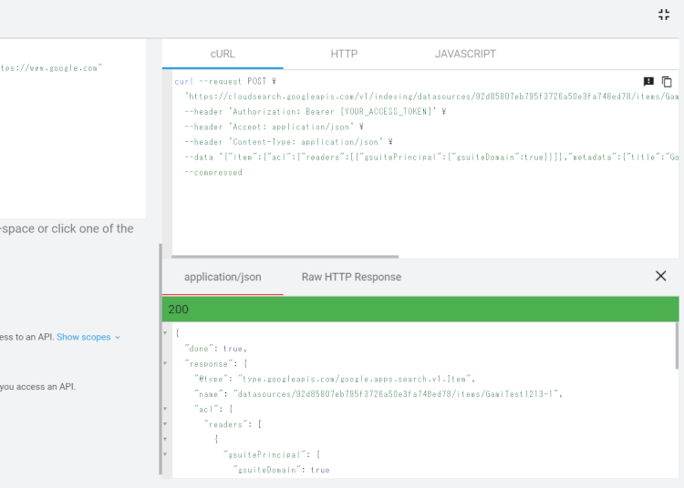The image size is (684, 488).
Task: Select the application/json response tab
Action: tap(223, 278)
